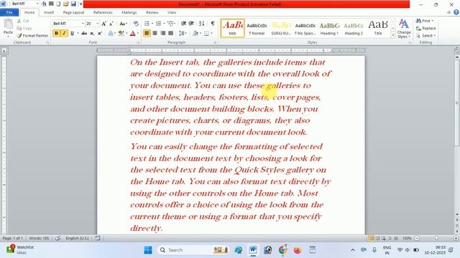Open font size dropdown

[98, 24]
